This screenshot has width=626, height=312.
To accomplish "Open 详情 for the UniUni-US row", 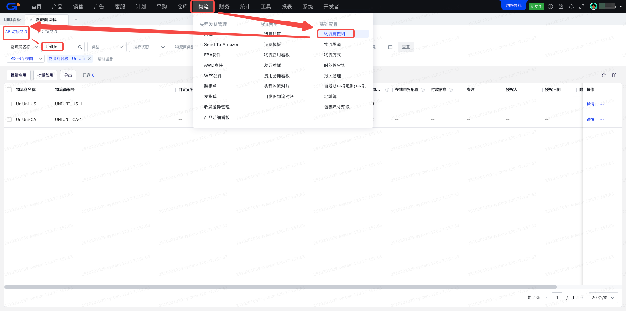I will click(x=590, y=104).
